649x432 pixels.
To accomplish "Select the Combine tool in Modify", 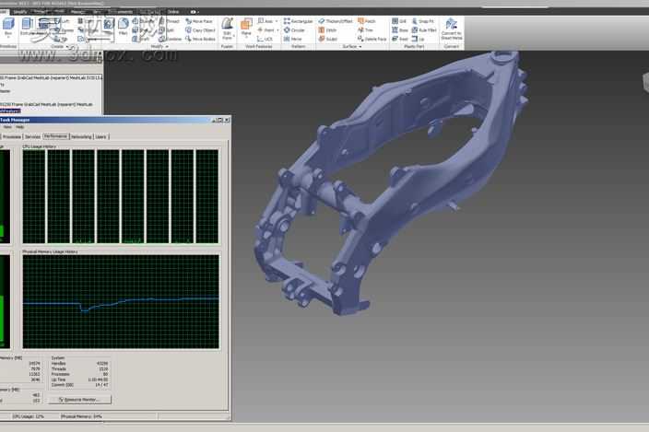I will click(171, 39).
